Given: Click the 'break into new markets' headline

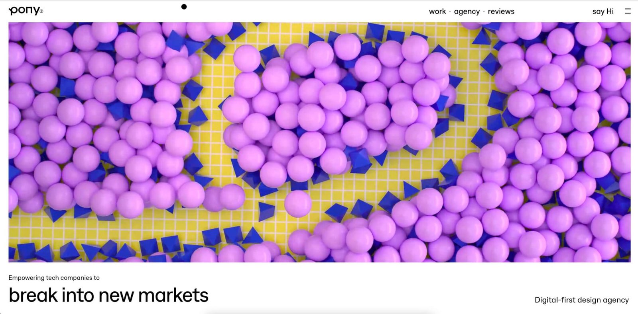Looking at the screenshot, I should [x=108, y=295].
